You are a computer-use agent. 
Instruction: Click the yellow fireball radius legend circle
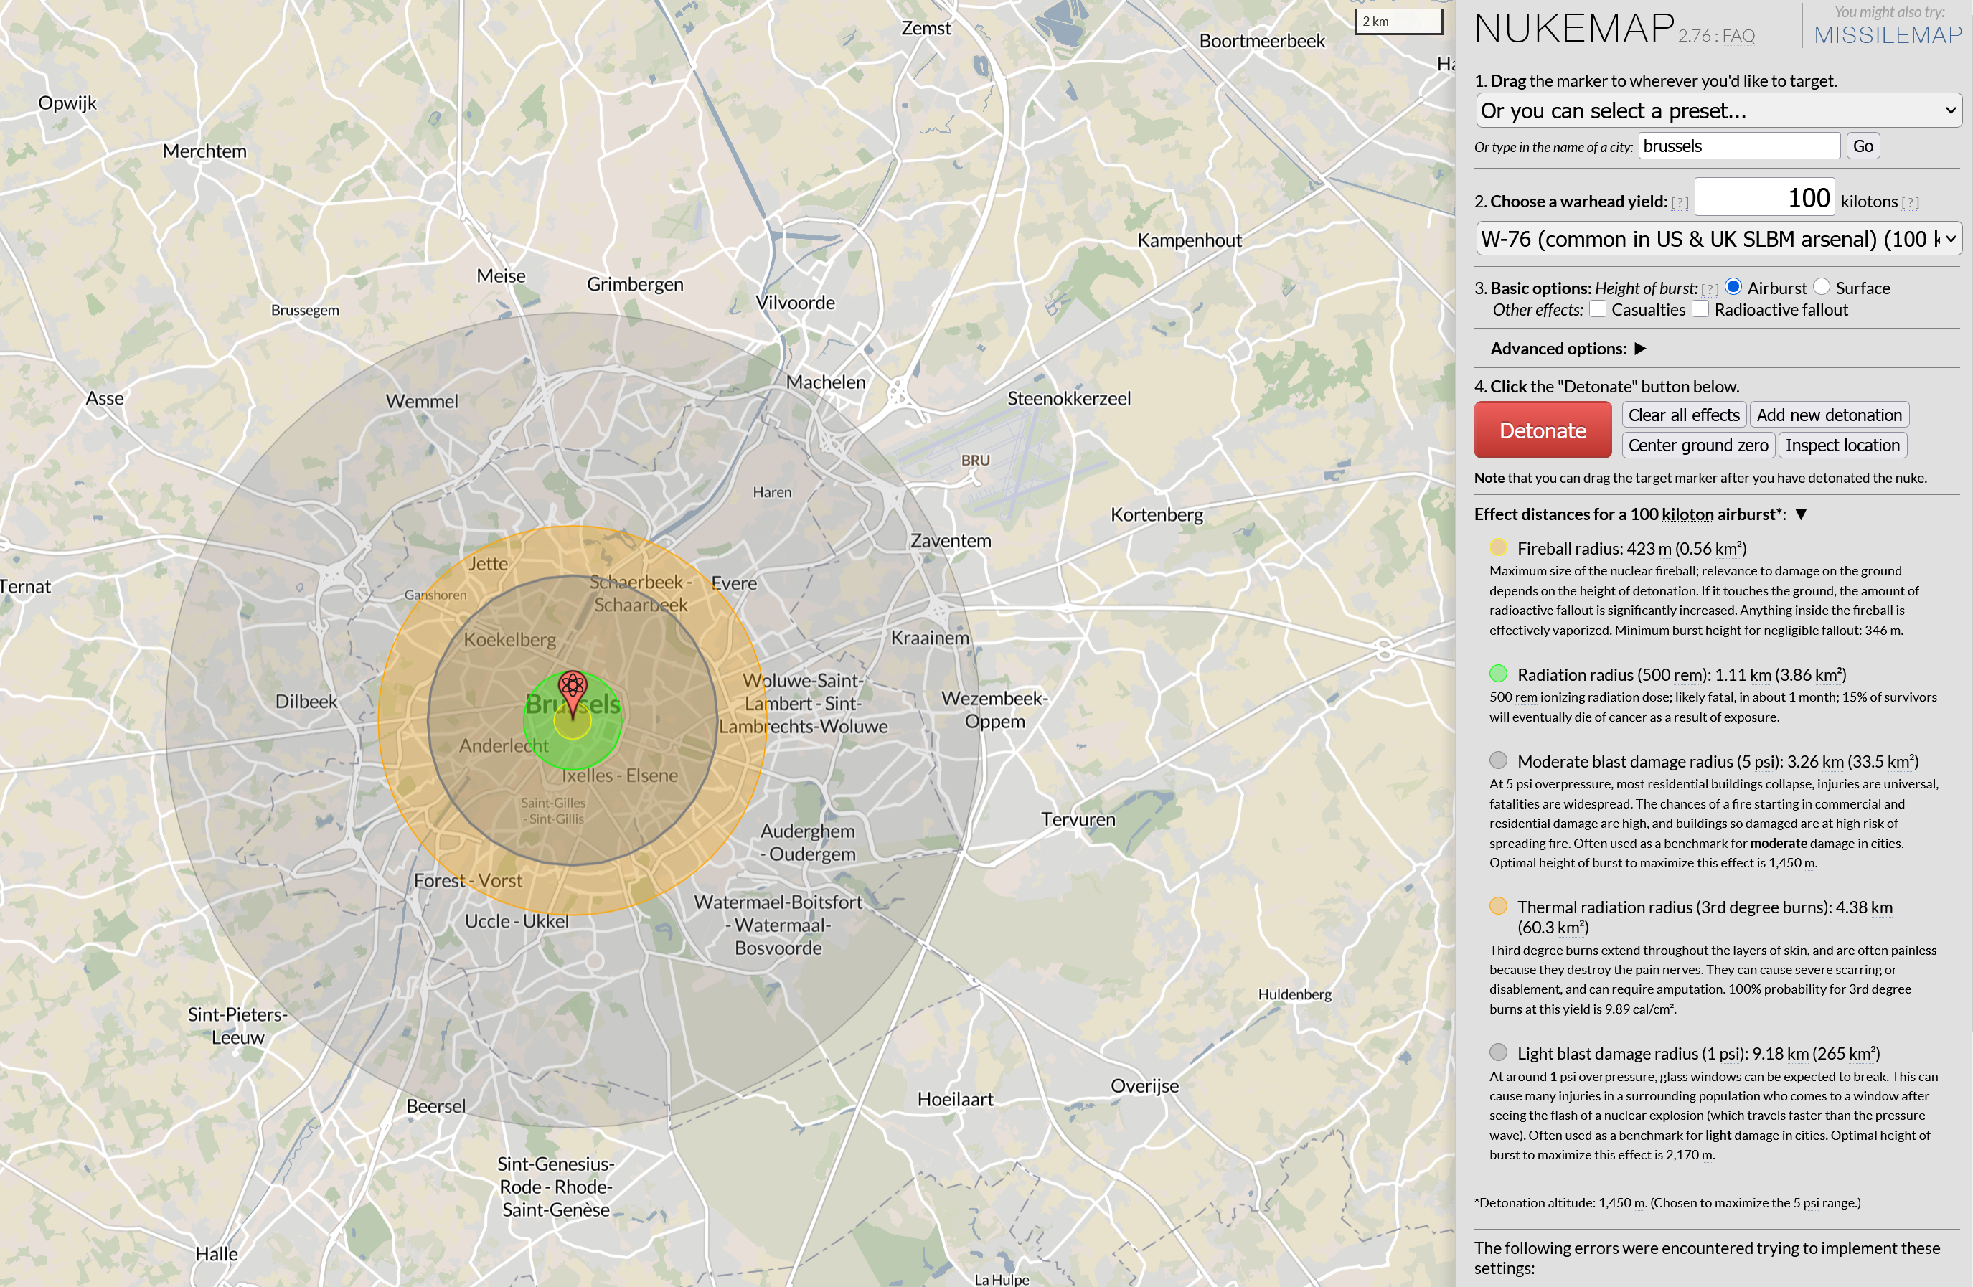(1497, 548)
